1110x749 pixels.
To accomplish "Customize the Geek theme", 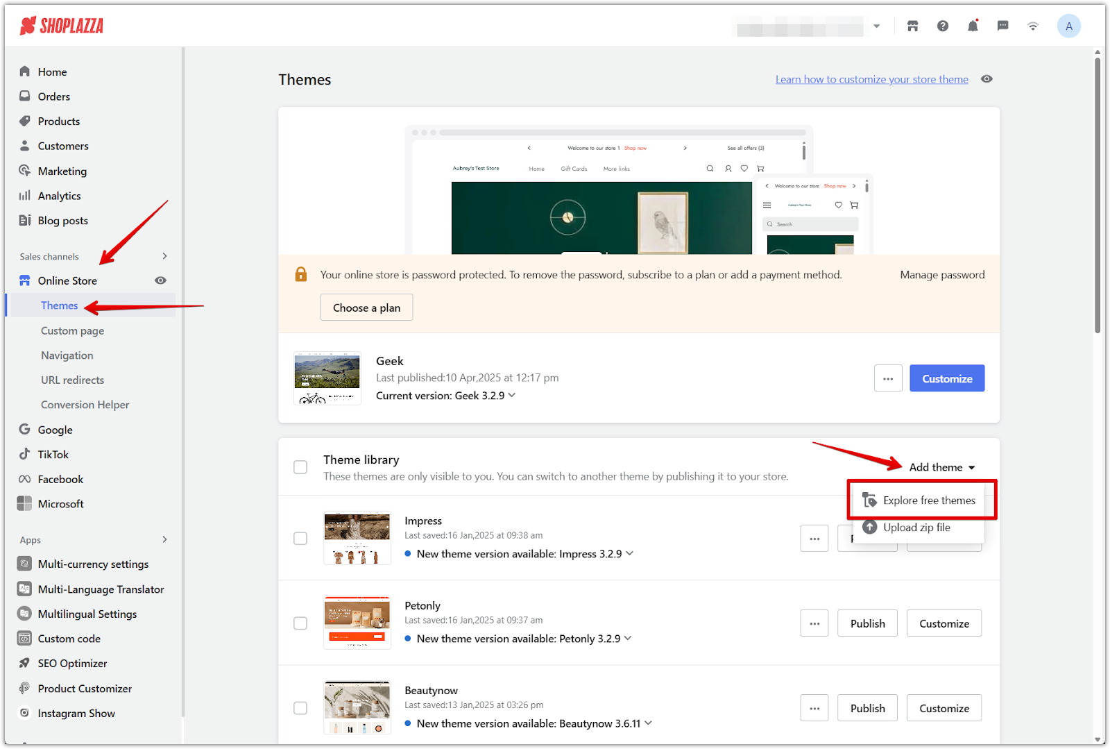I will click(947, 378).
